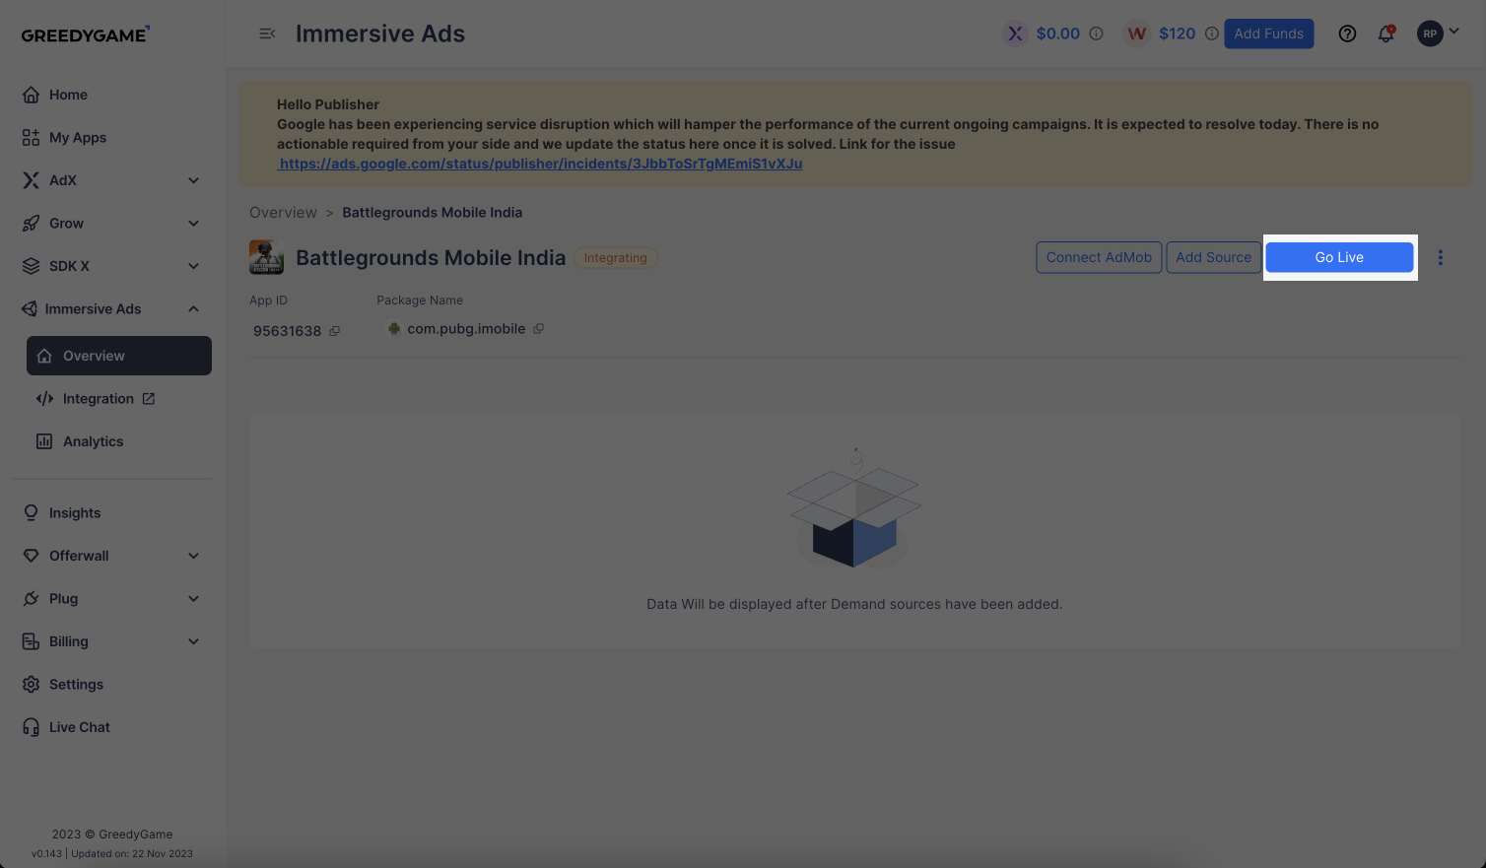1486x868 pixels.
Task: Click the info icon beside $120
Action: pyautogui.click(x=1212, y=33)
